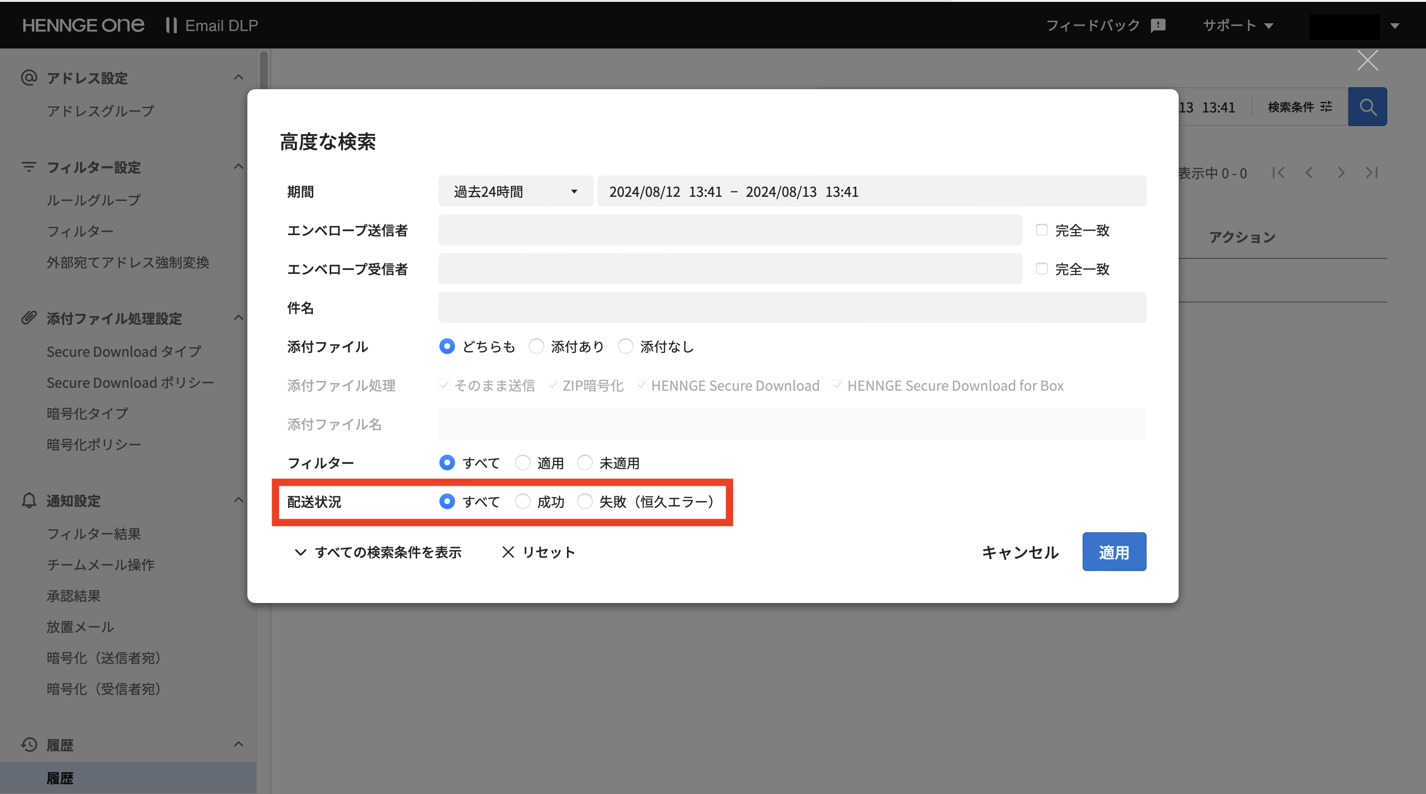Click the blue magnifier search button
Image resolution: width=1426 pixels, height=794 pixels.
[x=1367, y=107]
